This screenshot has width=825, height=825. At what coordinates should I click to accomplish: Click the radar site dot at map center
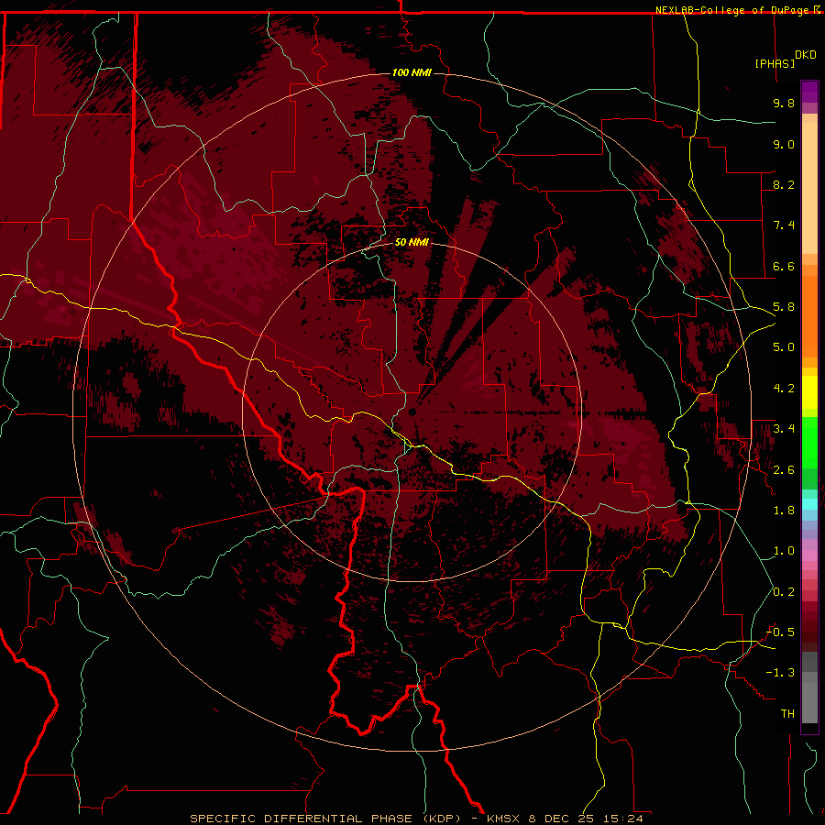[412, 412]
